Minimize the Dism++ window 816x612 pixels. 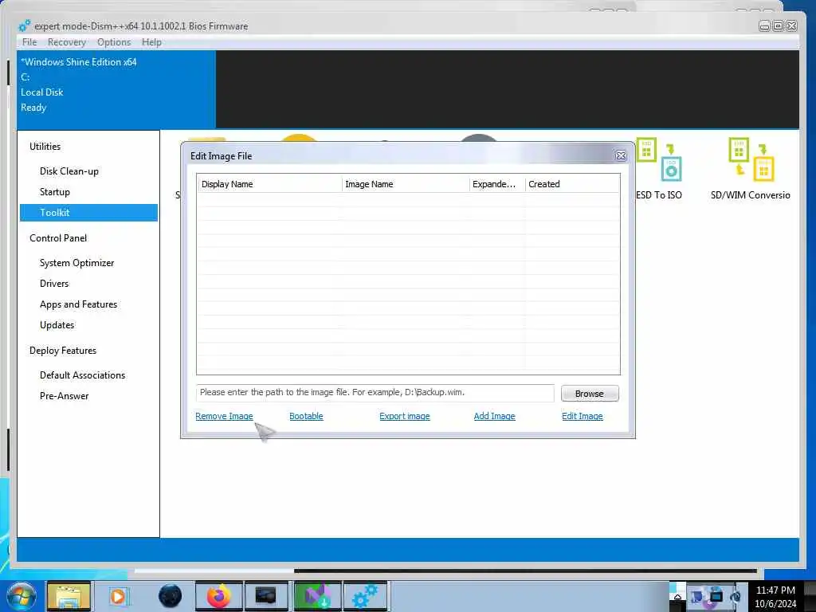click(764, 25)
